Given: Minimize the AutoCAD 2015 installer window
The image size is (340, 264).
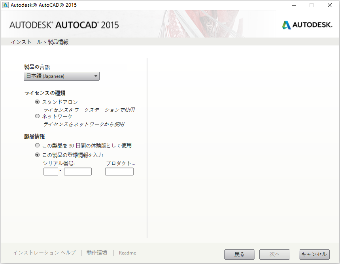Looking at the screenshot, I should click(294, 5).
